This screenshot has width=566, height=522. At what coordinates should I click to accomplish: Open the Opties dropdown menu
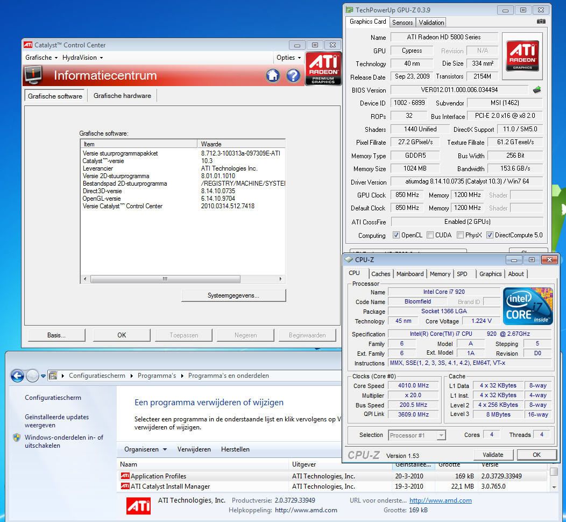(288, 58)
